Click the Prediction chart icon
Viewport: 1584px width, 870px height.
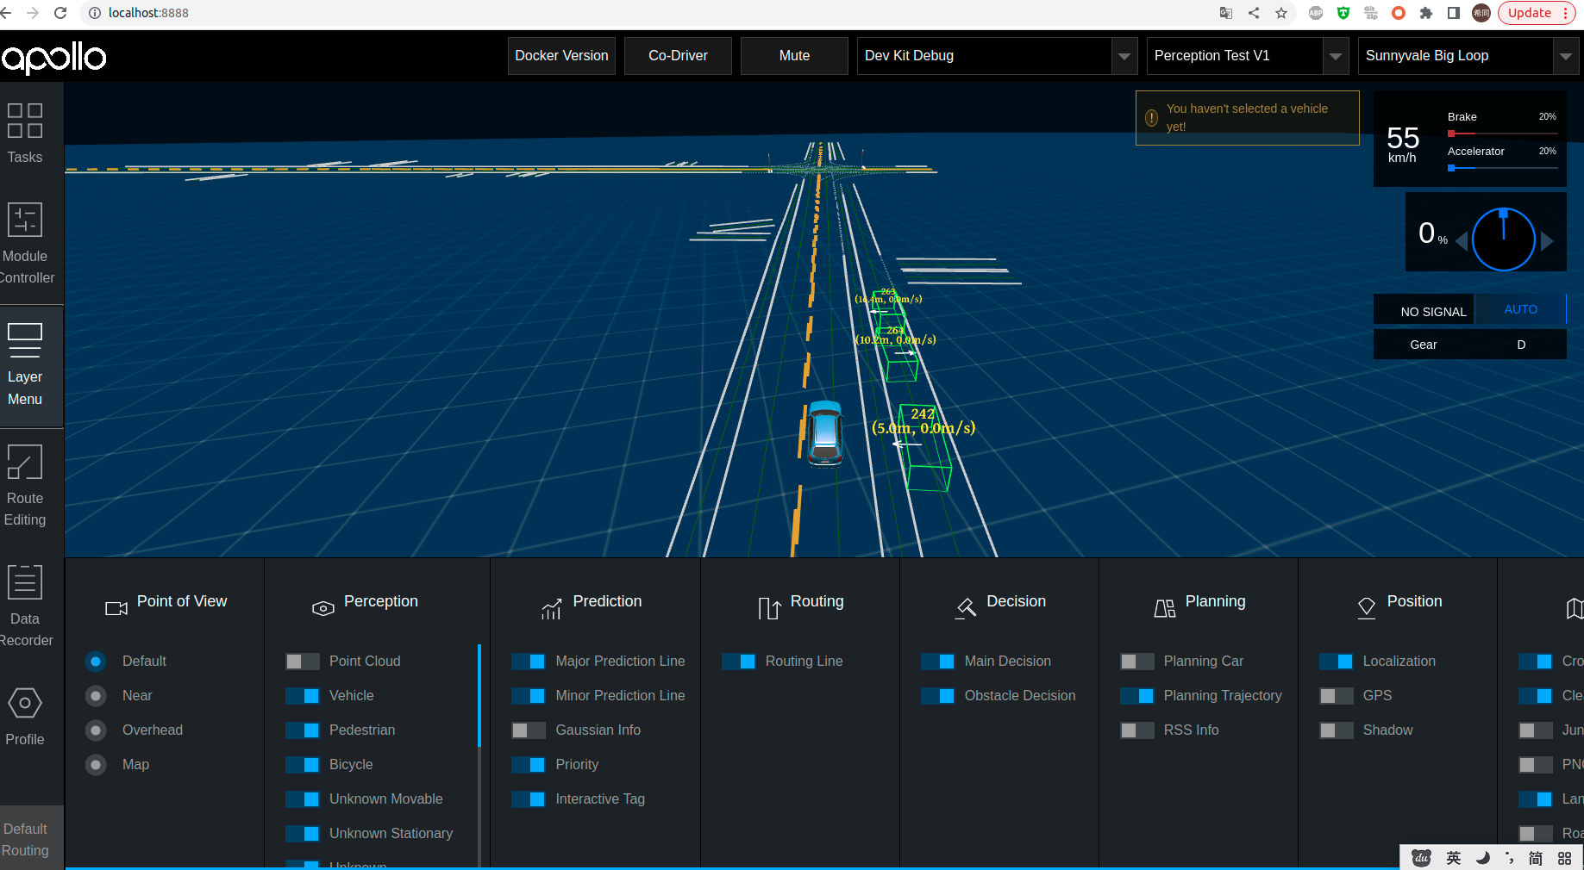[x=551, y=609]
